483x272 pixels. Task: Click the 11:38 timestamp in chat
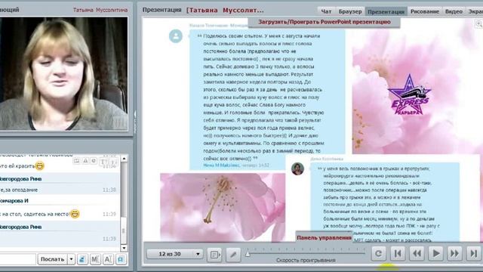pyautogui.click(x=109, y=190)
